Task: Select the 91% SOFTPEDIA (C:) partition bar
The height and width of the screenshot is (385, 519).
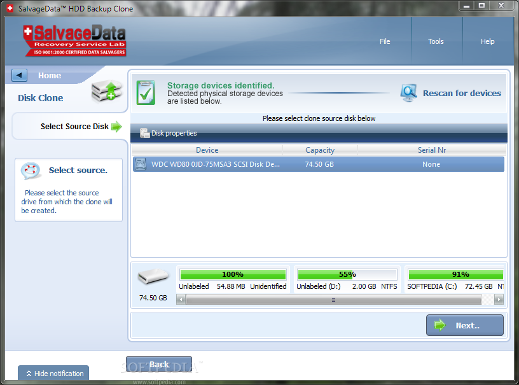Action: [x=456, y=274]
